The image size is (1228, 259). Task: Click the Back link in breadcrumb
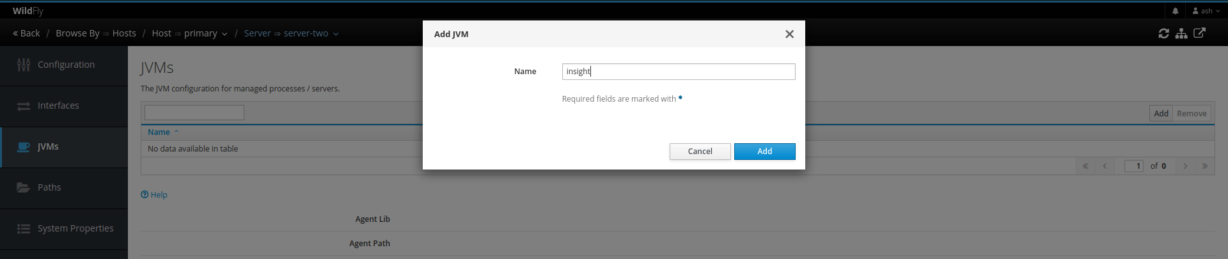pyautogui.click(x=26, y=33)
